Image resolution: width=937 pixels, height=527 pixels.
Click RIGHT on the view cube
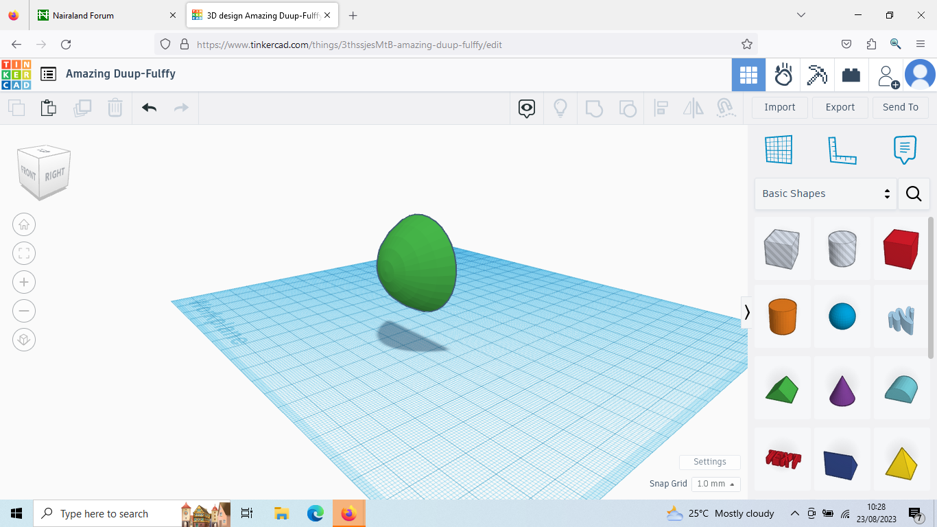(x=56, y=171)
